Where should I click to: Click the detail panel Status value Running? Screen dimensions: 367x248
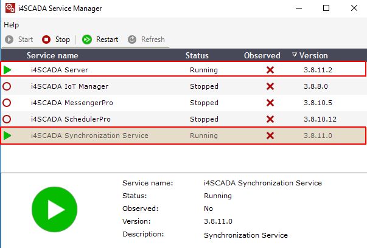pyautogui.click(x=218, y=196)
